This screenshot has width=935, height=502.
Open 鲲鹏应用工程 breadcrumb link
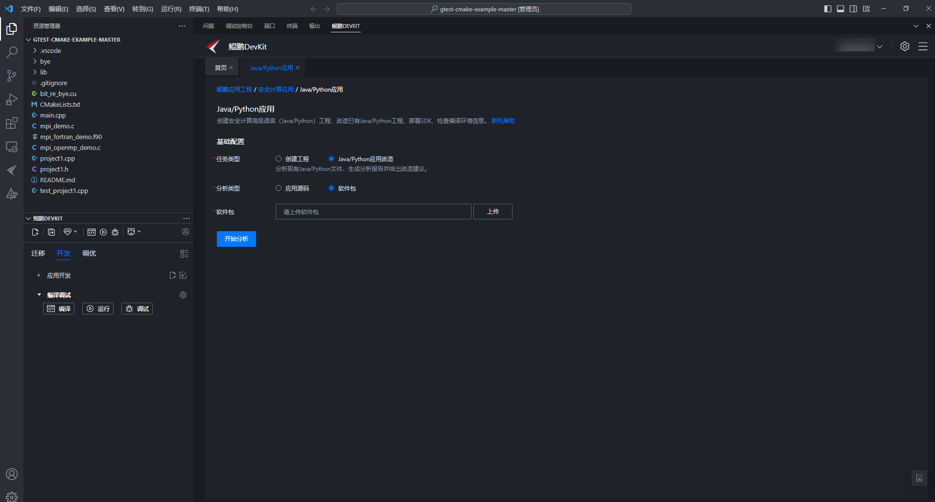click(x=234, y=90)
